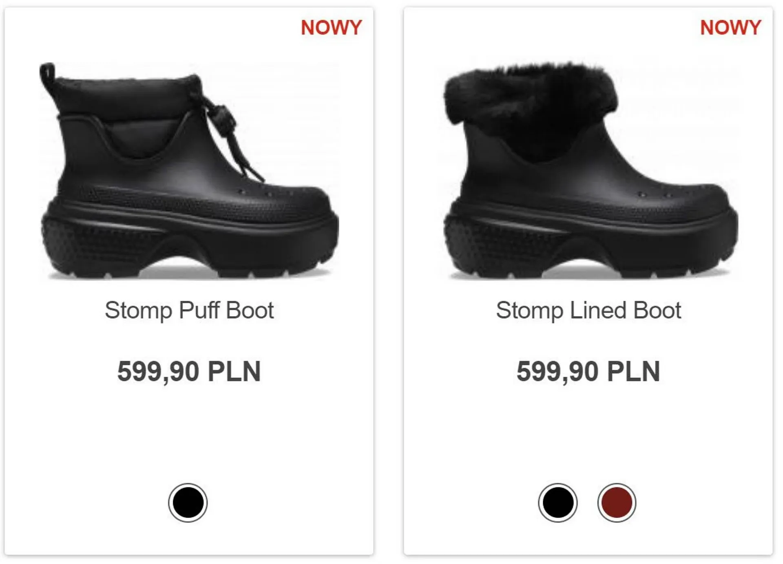This screenshot has height=564, width=783.
Task: Click the 599,90 PLN price of Puff Boot
Action: [x=189, y=371]
